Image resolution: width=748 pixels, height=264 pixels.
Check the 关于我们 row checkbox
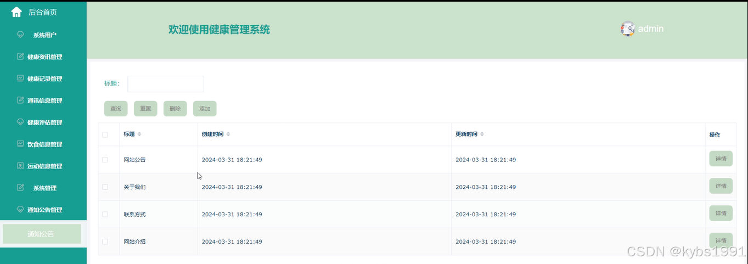(x=105, y=187)
